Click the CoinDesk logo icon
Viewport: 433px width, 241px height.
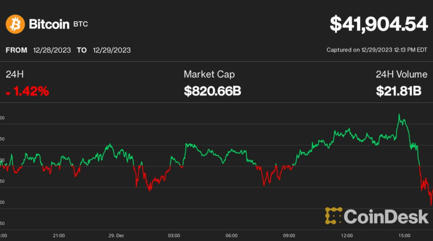[335, 216]
